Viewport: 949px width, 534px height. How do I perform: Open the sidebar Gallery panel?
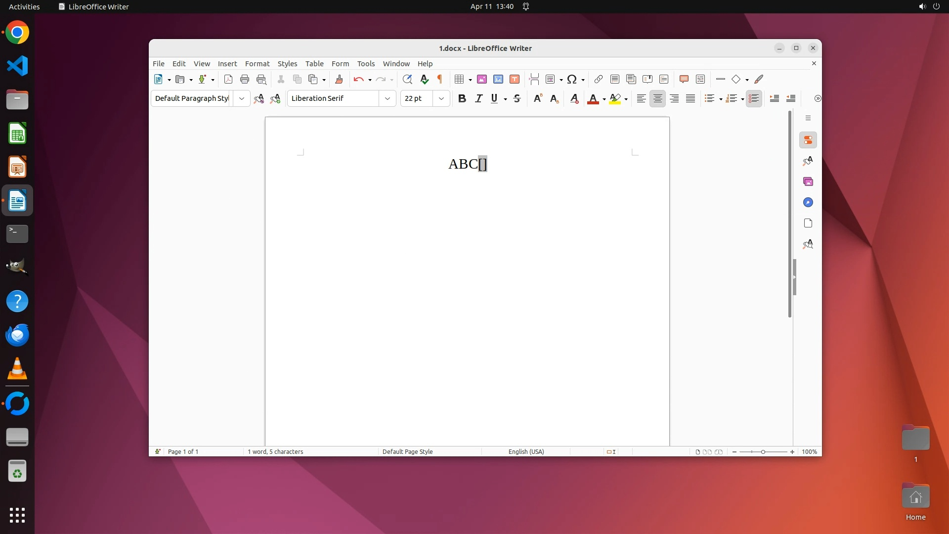[x=808, y=182]
